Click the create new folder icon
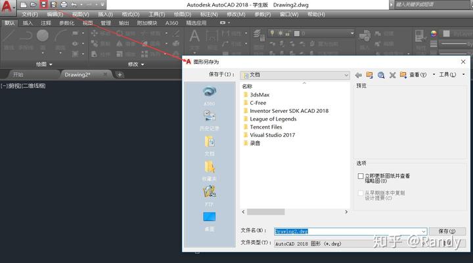The height and width of the screenshot is (263, 473). coord(403,75)
